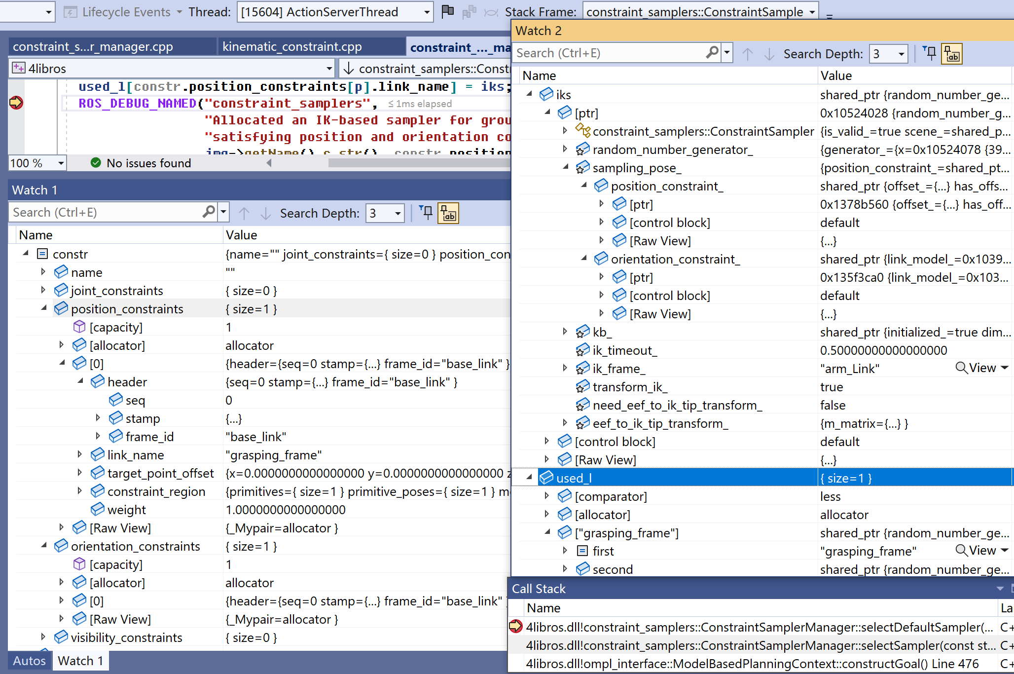Click the search magnifier in Watch 1
This screenshot has height=674, width=1014.
pos(209,212)
